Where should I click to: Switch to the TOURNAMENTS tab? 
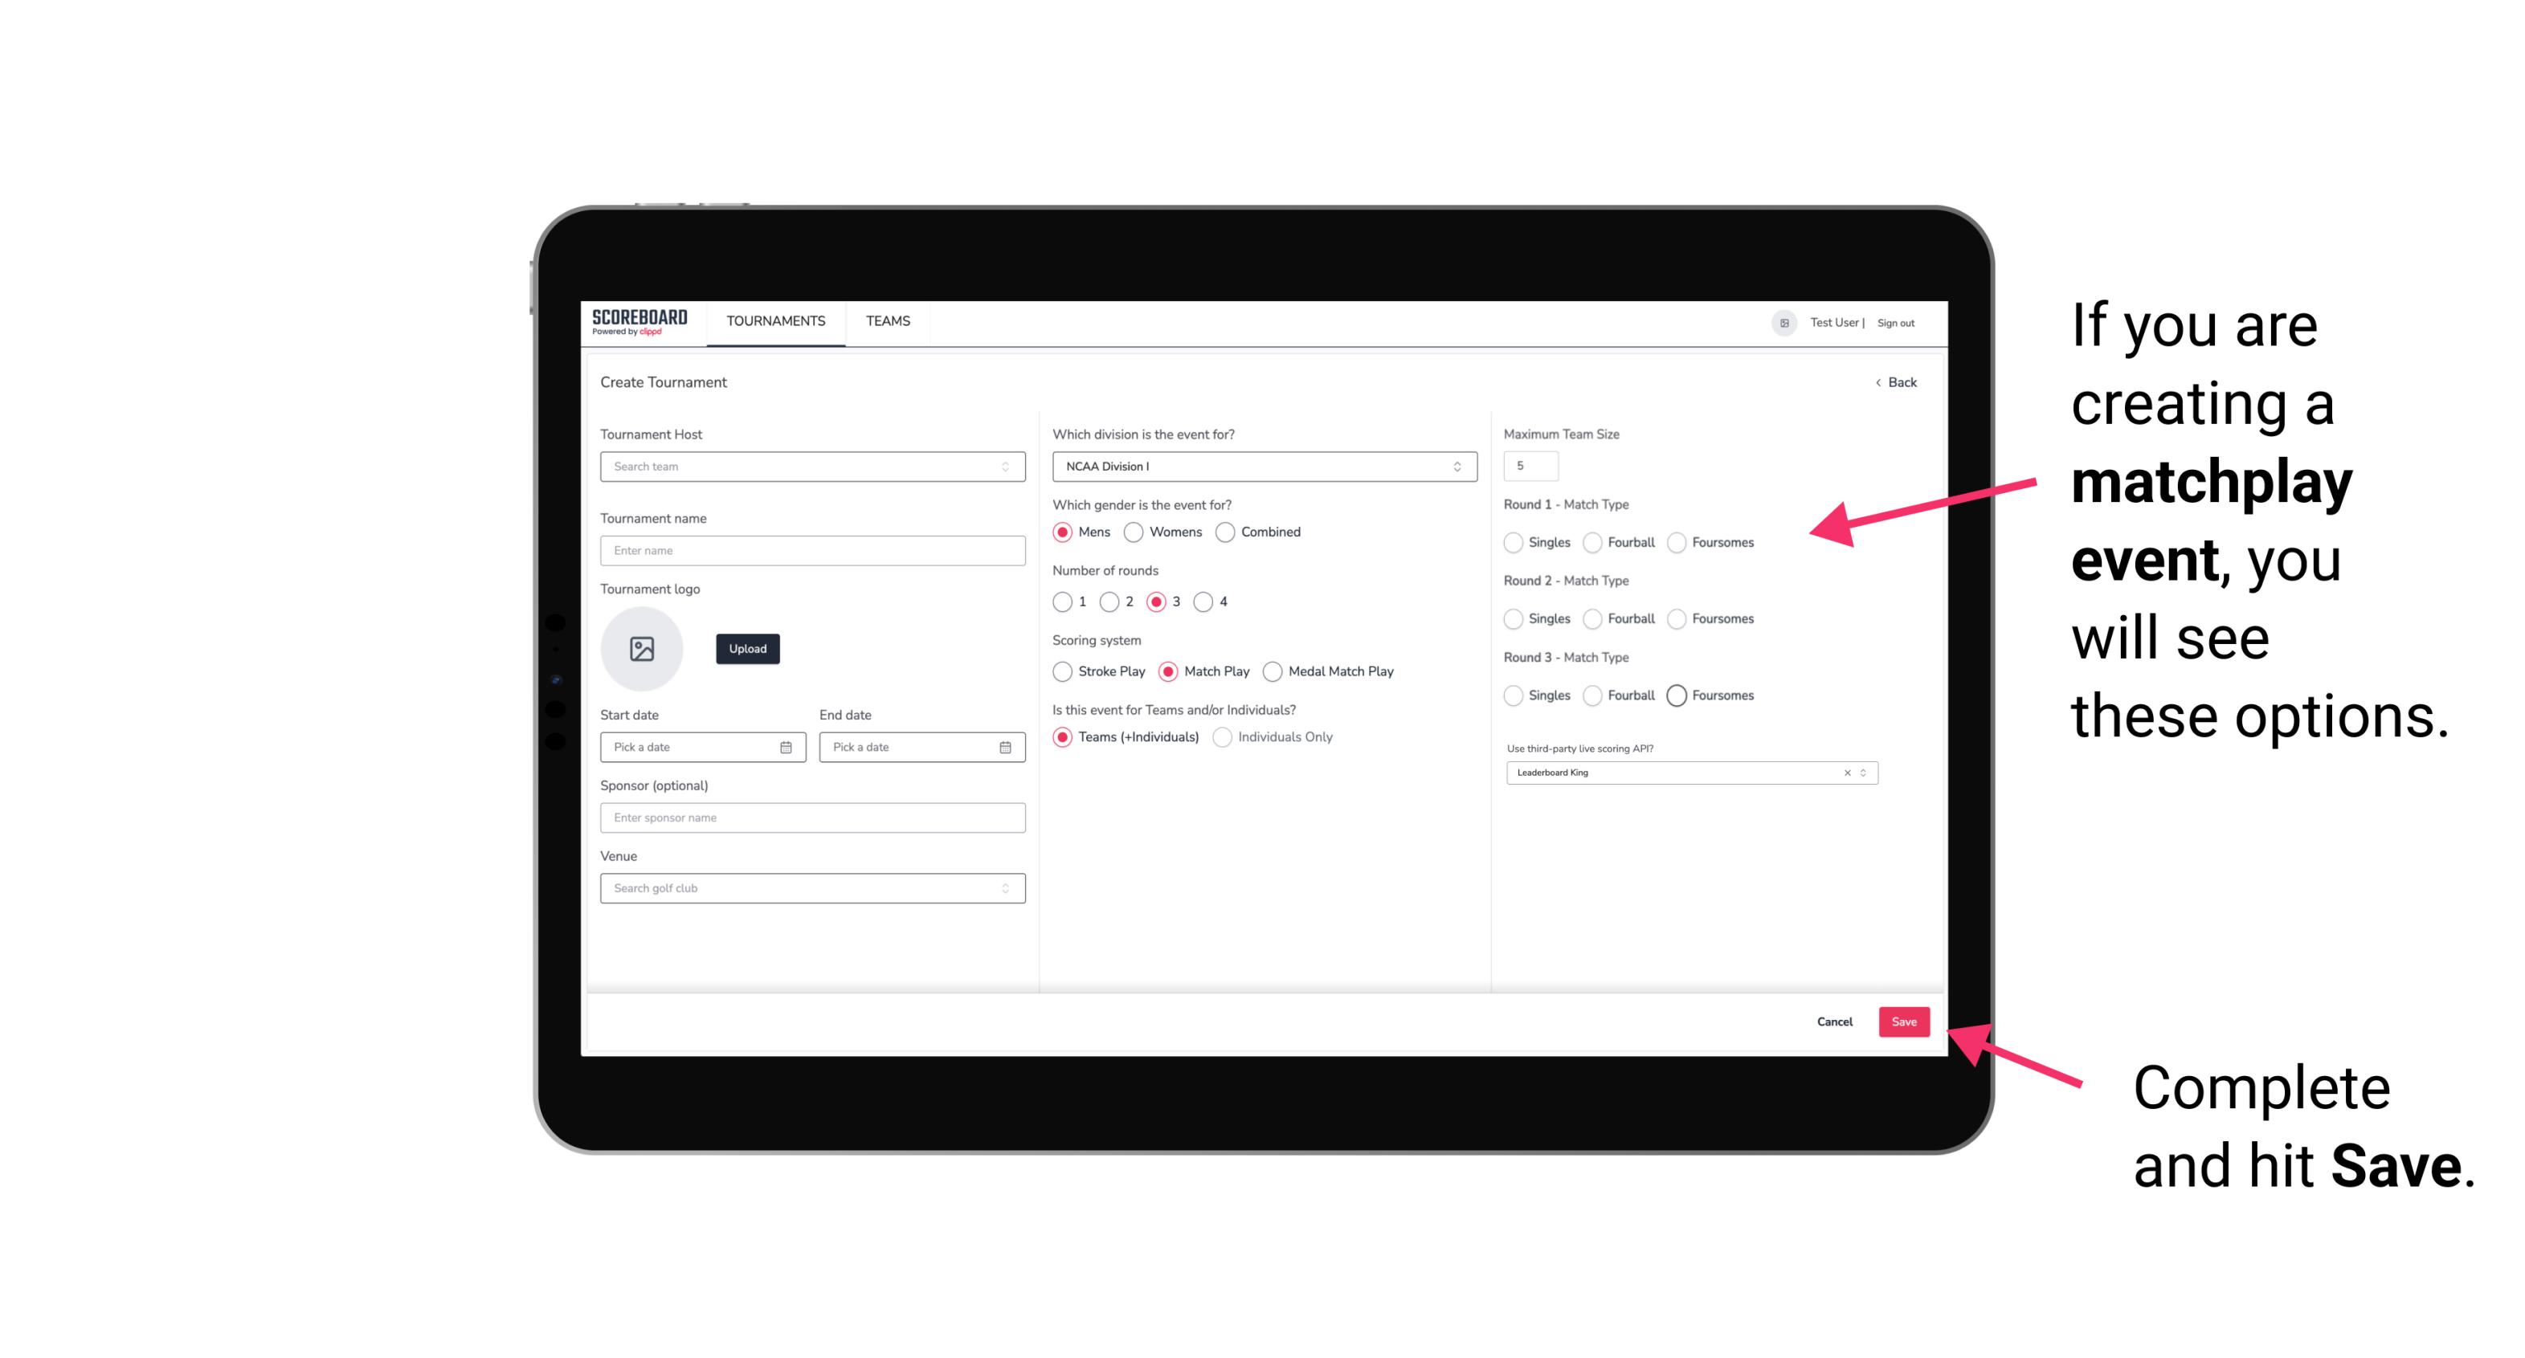pos(776,321)
